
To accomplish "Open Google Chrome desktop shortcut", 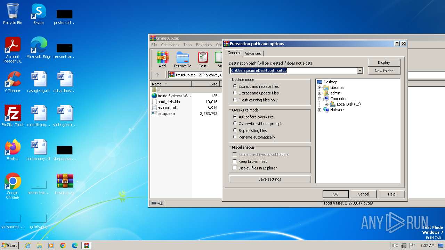I will pos(13,186).
